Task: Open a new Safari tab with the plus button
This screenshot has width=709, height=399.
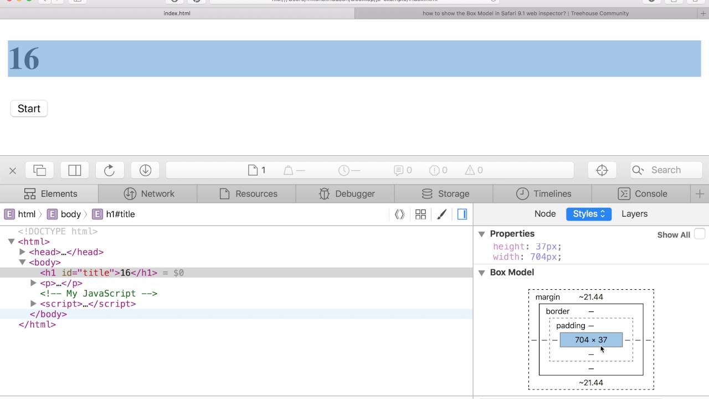Action: 703,13
